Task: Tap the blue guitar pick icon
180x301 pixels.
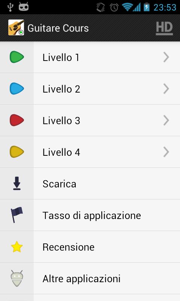Action: pyautogui.click(x=17, y=89)
